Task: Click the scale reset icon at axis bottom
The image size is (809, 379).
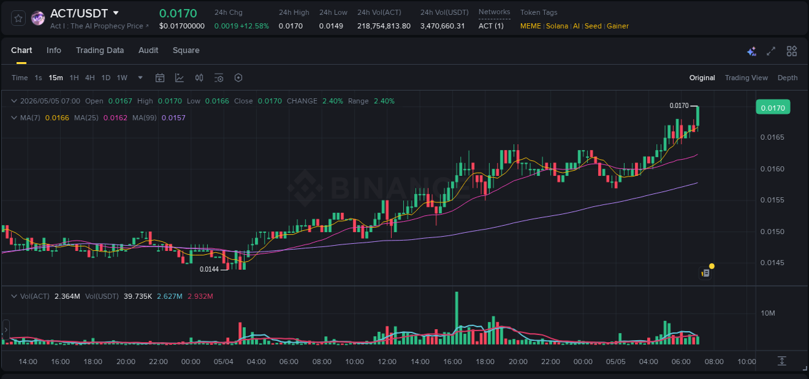Action: pyautogui.click(x=782, y=360)
